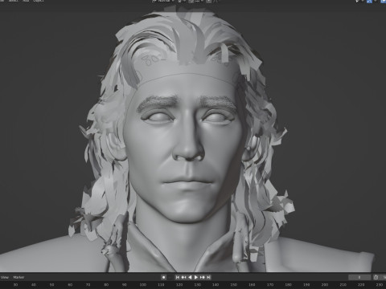Set playhead at frame 150 on timeline

pos(234,285)
